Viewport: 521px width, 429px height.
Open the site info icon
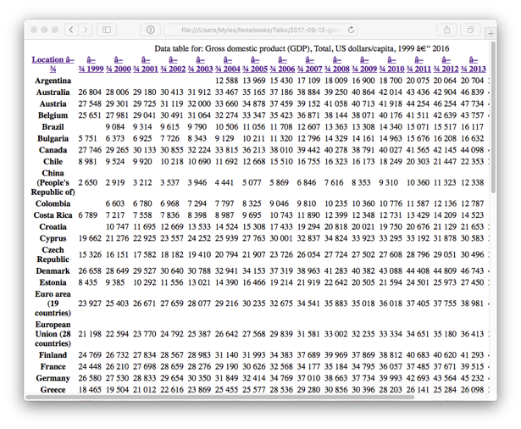click(150, 30)
